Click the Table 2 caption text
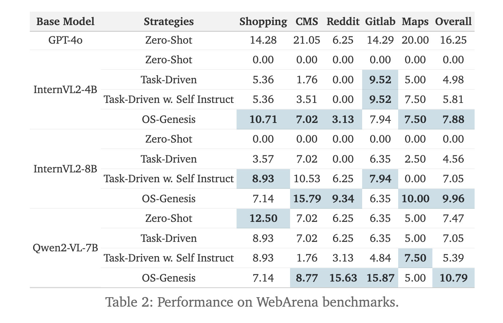The width and height of the screenshot is (503, 323). [x=252, y=302]
